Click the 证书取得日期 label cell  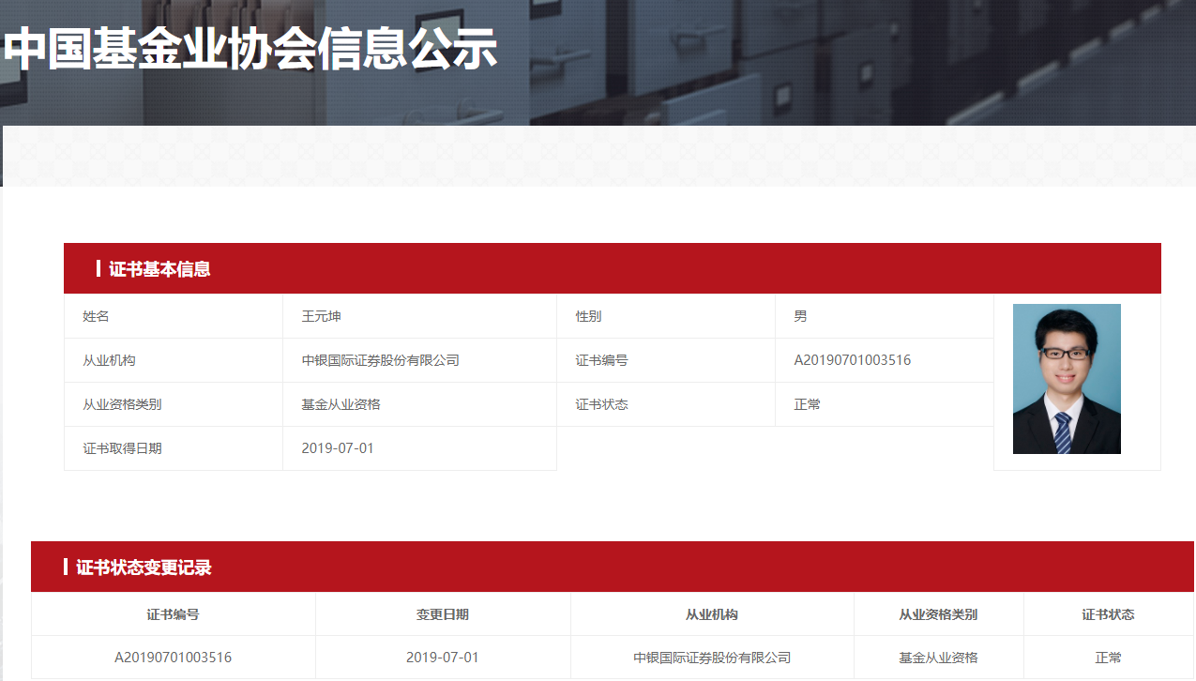tap(122, 448)
